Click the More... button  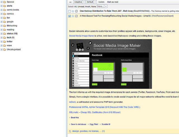coord(101,6)
